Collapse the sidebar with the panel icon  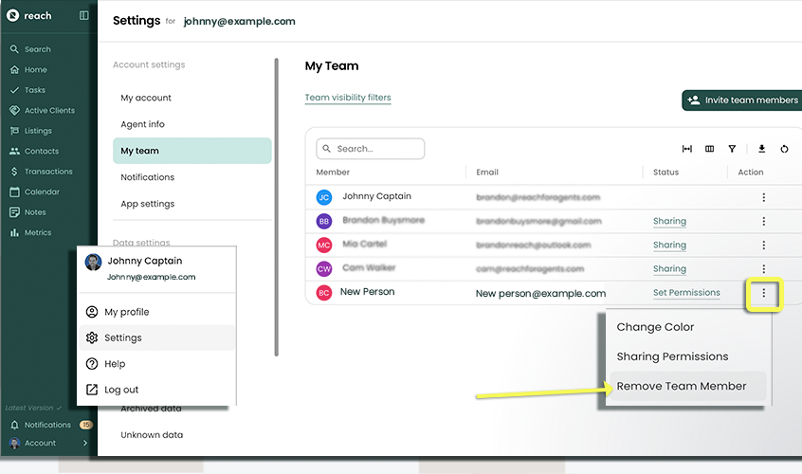coord(84,16)
